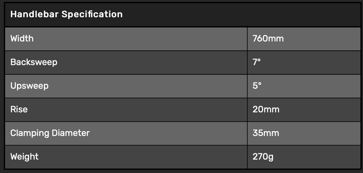Image resolution: width=363 pixels, height=173 pixels.
Task: Click the word Specification in the header
Action: click(92, 15)
